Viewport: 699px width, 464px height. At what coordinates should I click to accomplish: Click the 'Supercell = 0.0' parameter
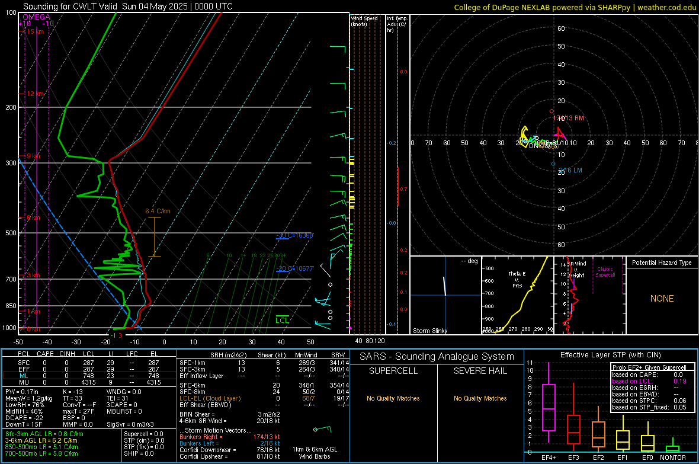pyautogui.click(x=143, y=434)
